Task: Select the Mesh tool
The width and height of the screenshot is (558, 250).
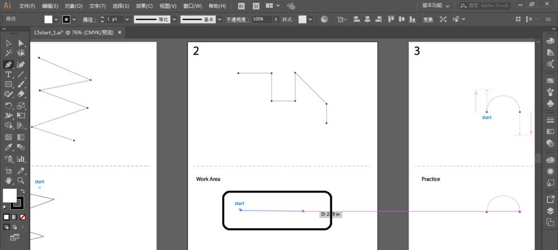Action: [8, 137]
